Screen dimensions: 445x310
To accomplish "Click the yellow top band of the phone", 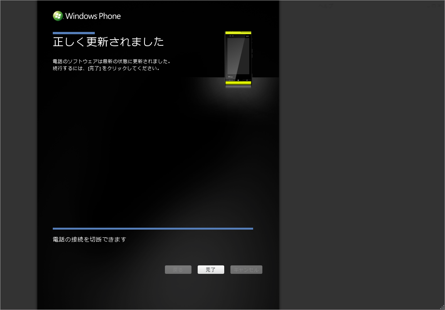I will [238, 33].
